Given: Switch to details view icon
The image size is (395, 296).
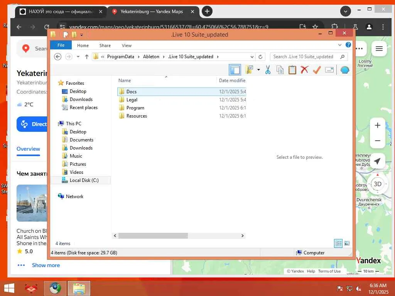Looking at the screenshot, I should (338, 244).
